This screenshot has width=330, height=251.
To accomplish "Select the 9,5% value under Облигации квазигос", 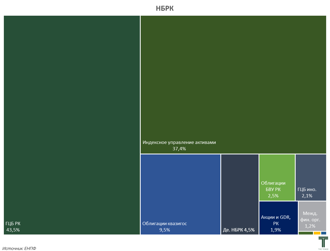I will pyautogui.click(x=165, y=230).
